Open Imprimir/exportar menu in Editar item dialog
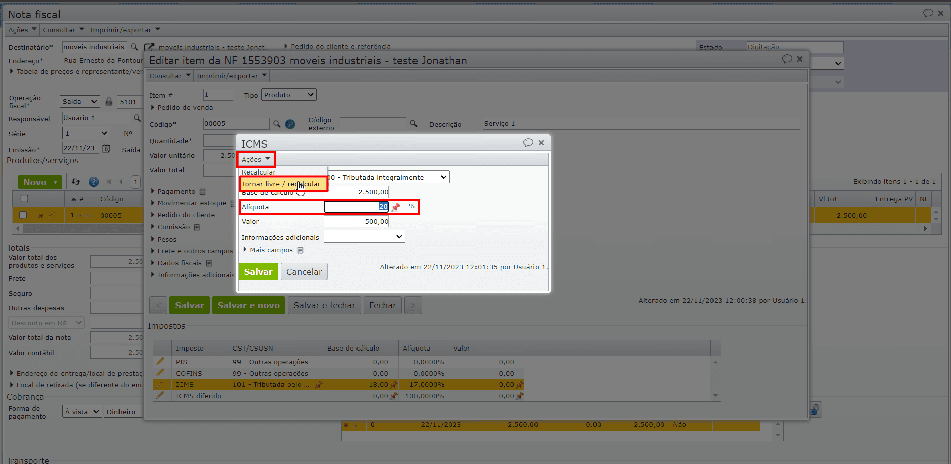951x464 pixels. point(231,76)
